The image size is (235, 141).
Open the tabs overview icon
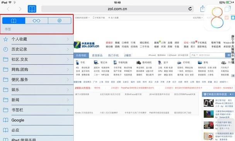[x=228, y=9]
